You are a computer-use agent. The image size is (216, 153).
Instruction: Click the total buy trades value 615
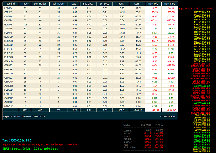coord(40,110)
